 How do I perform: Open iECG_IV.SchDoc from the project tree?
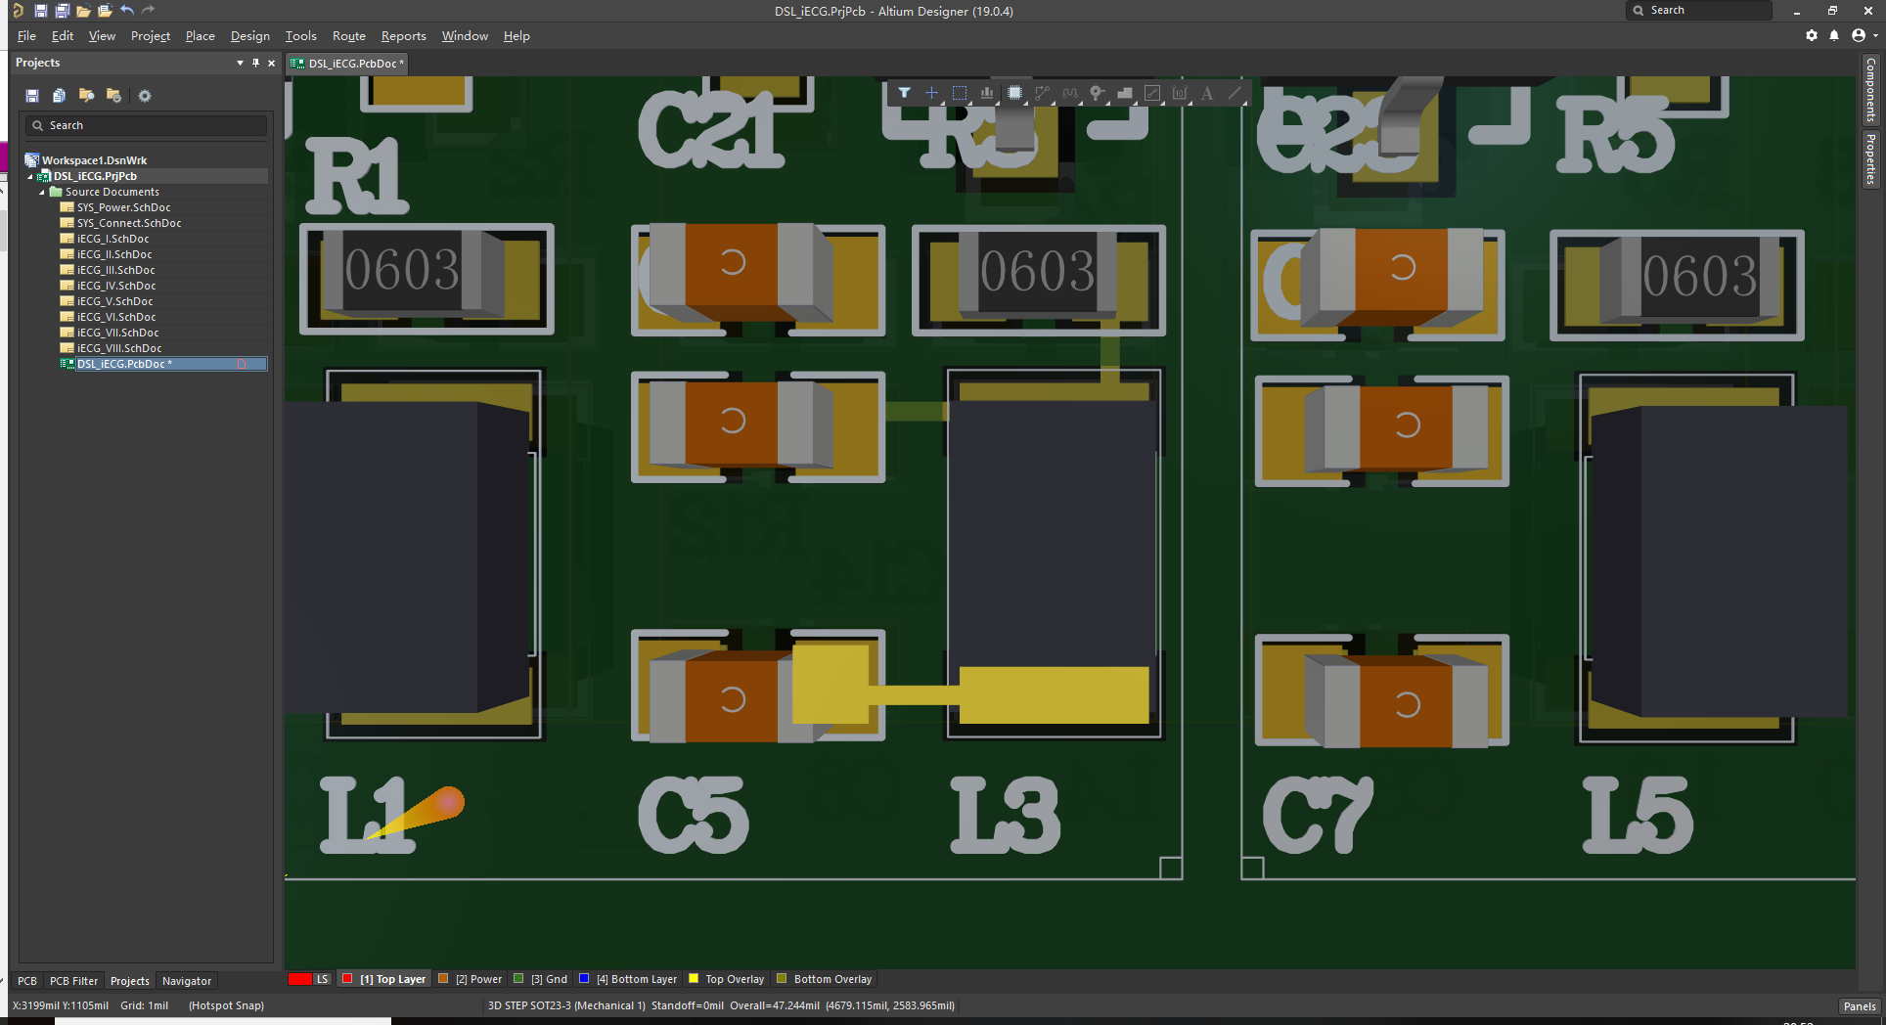click(115, 286)
